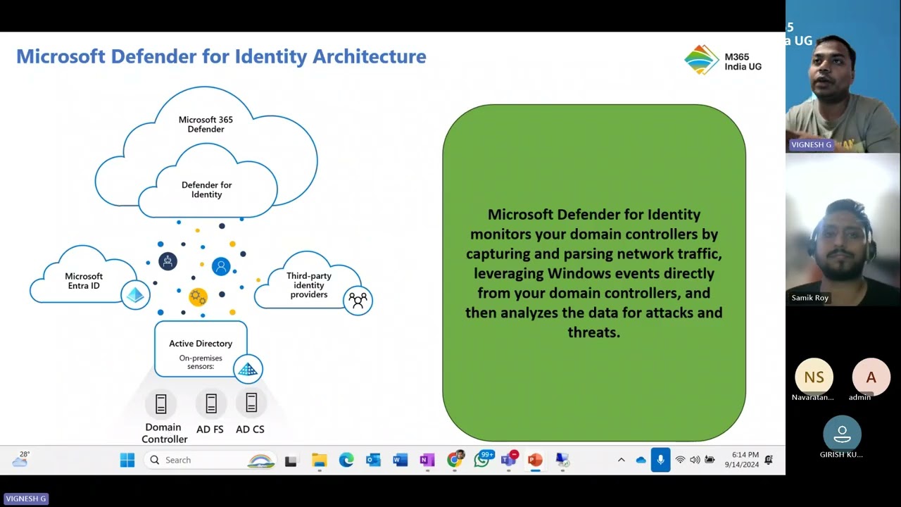Select the Samik Roy video tile
901x507 pixels.
pos(843,230)
